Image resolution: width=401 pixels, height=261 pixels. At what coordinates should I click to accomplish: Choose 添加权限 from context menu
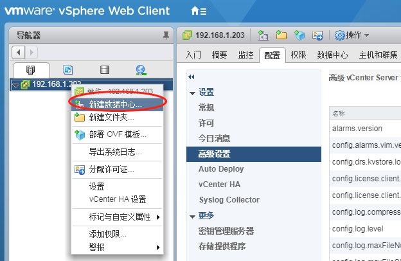tap(118, 234)
